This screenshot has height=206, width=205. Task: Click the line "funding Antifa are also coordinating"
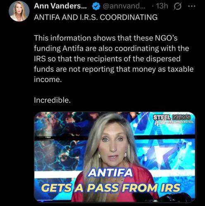(x=112, y=48)
